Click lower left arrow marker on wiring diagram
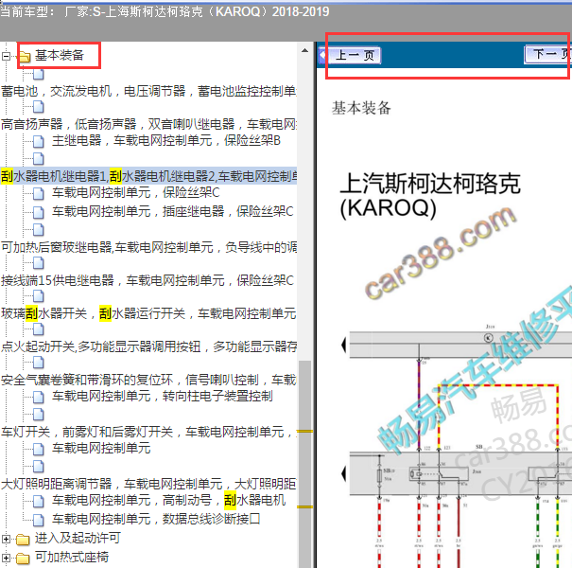This screenshot has height=568, width=572. (343, 474)
